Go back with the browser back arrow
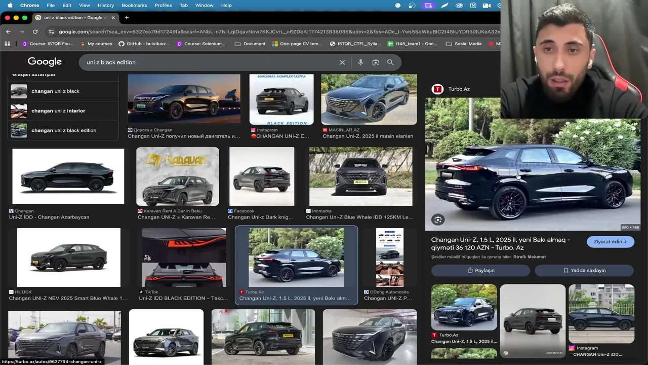Image resolution: width=648 pixels, height=365 pixels. 8,31
